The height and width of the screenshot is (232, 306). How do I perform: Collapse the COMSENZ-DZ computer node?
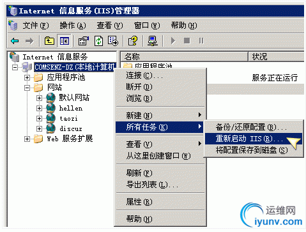click(15, 67)
